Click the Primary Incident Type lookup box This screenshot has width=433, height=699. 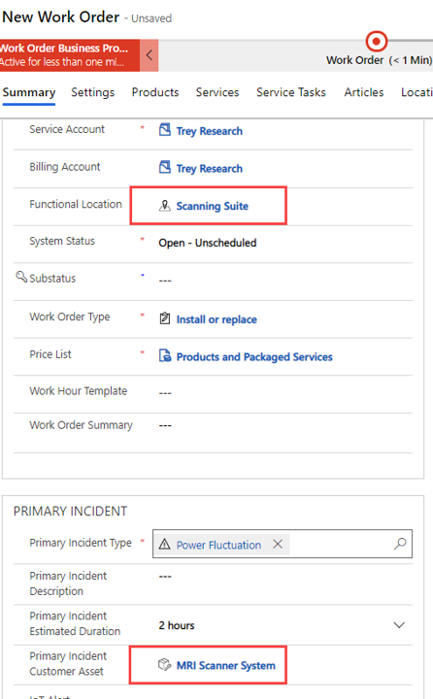click(283, 544)
